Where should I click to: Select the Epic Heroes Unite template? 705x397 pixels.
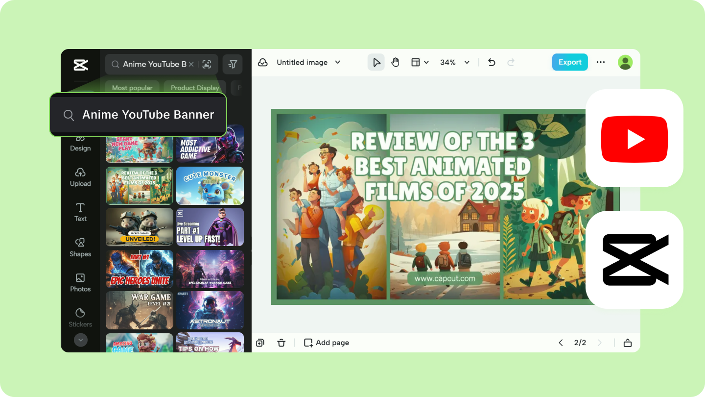[140, 269]
